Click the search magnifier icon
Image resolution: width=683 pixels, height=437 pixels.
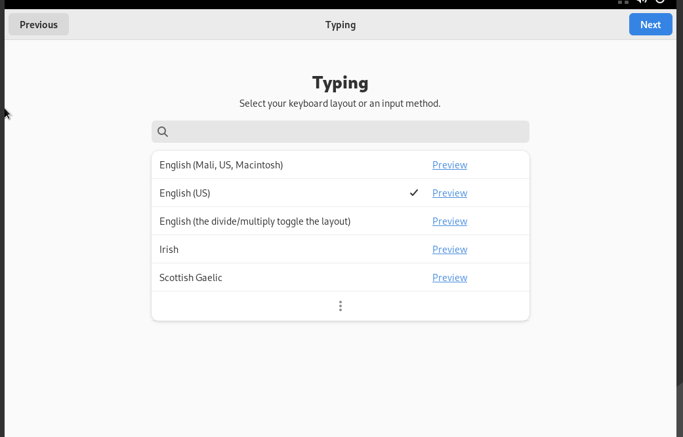pos(163,132)
